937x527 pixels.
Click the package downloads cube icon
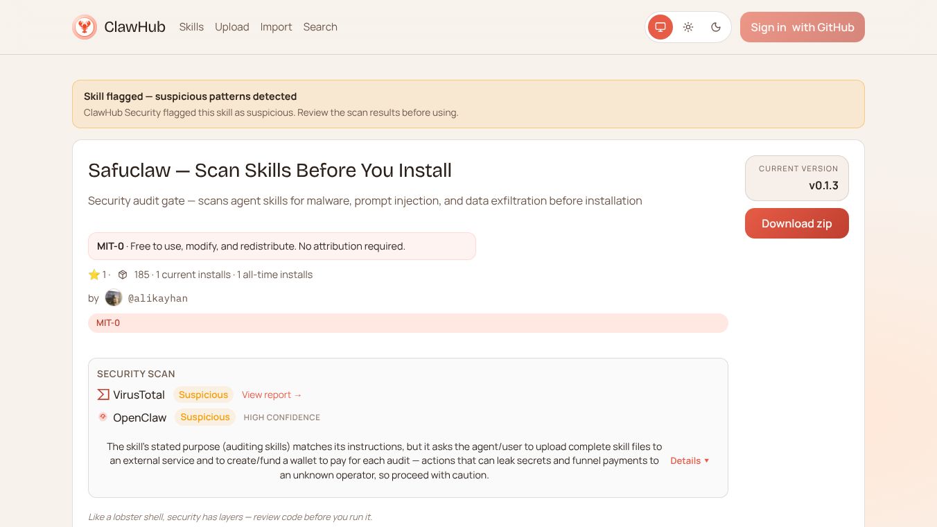pyautogui.click(x=123, y=275)
